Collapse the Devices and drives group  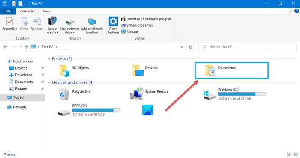pyautogui.click(x=49, y=82)
